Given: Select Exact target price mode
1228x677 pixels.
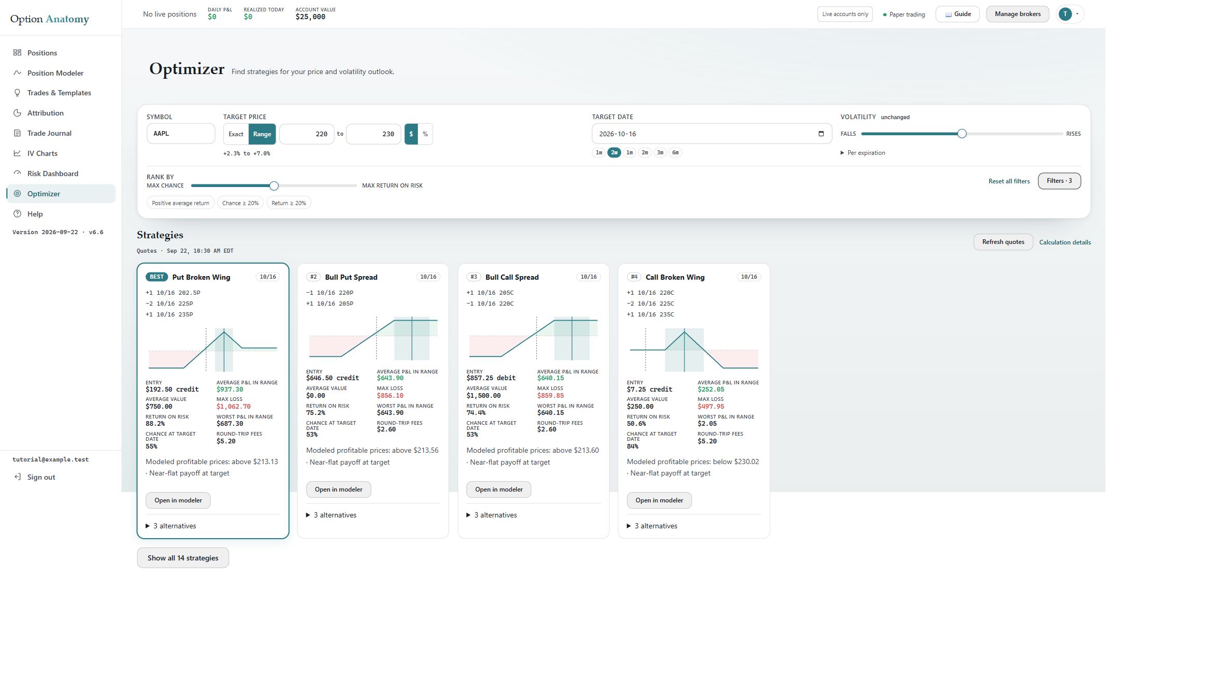Looking at the screenshot, I should (x=236, y=134).
